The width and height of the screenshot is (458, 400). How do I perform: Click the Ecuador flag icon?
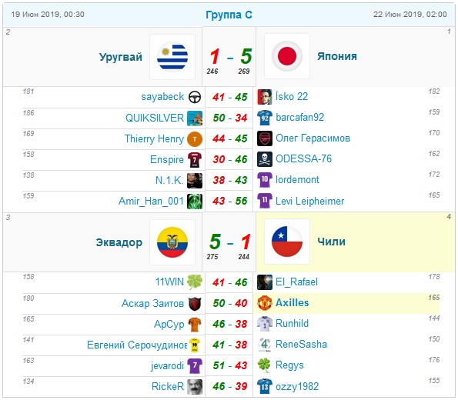pyautogui.click(x=172, y=242)
